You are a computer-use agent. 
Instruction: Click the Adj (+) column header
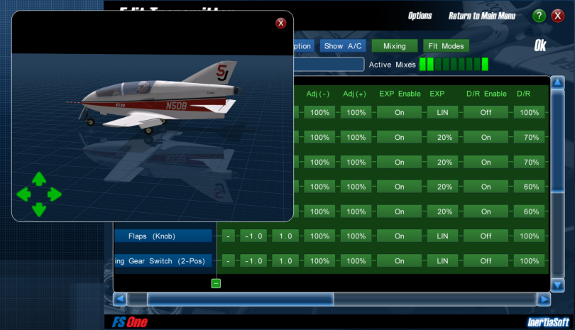(355, 94)
